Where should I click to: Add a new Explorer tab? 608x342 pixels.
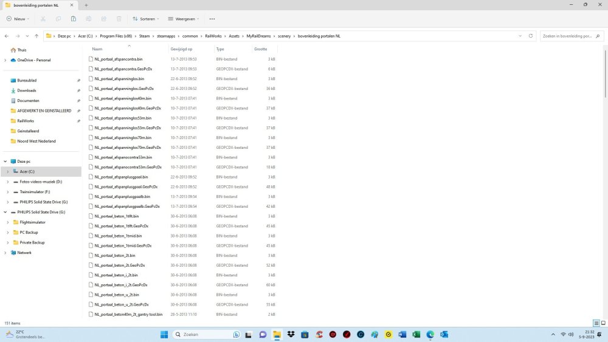pos(86,5)
